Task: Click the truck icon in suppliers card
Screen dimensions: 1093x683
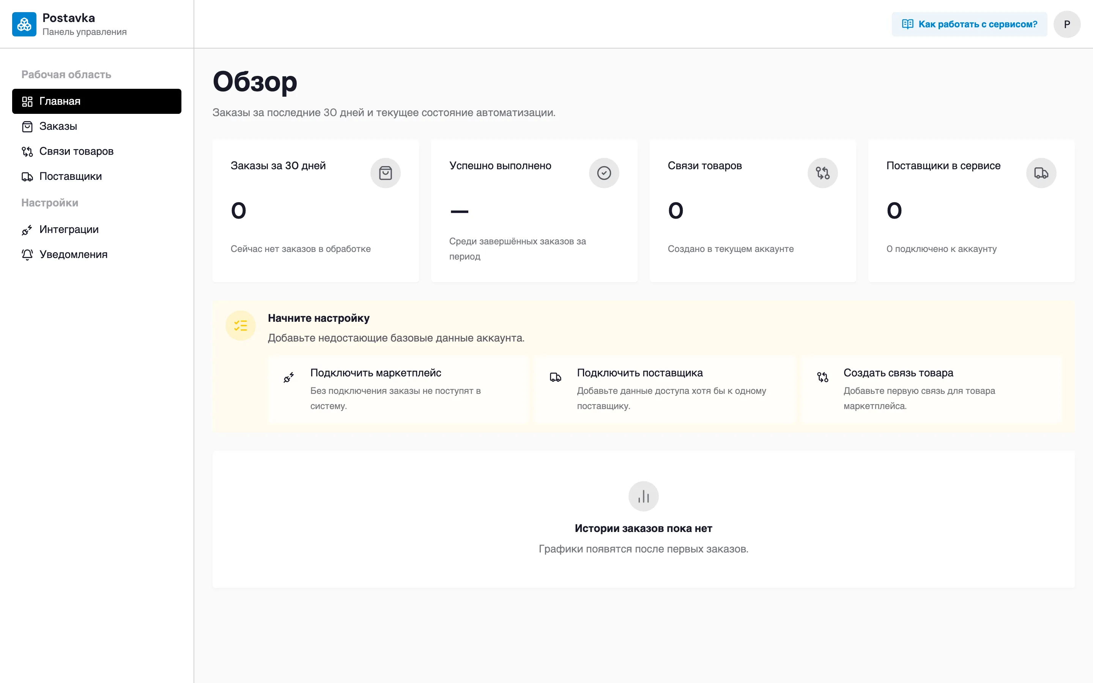Action: 1041,173
